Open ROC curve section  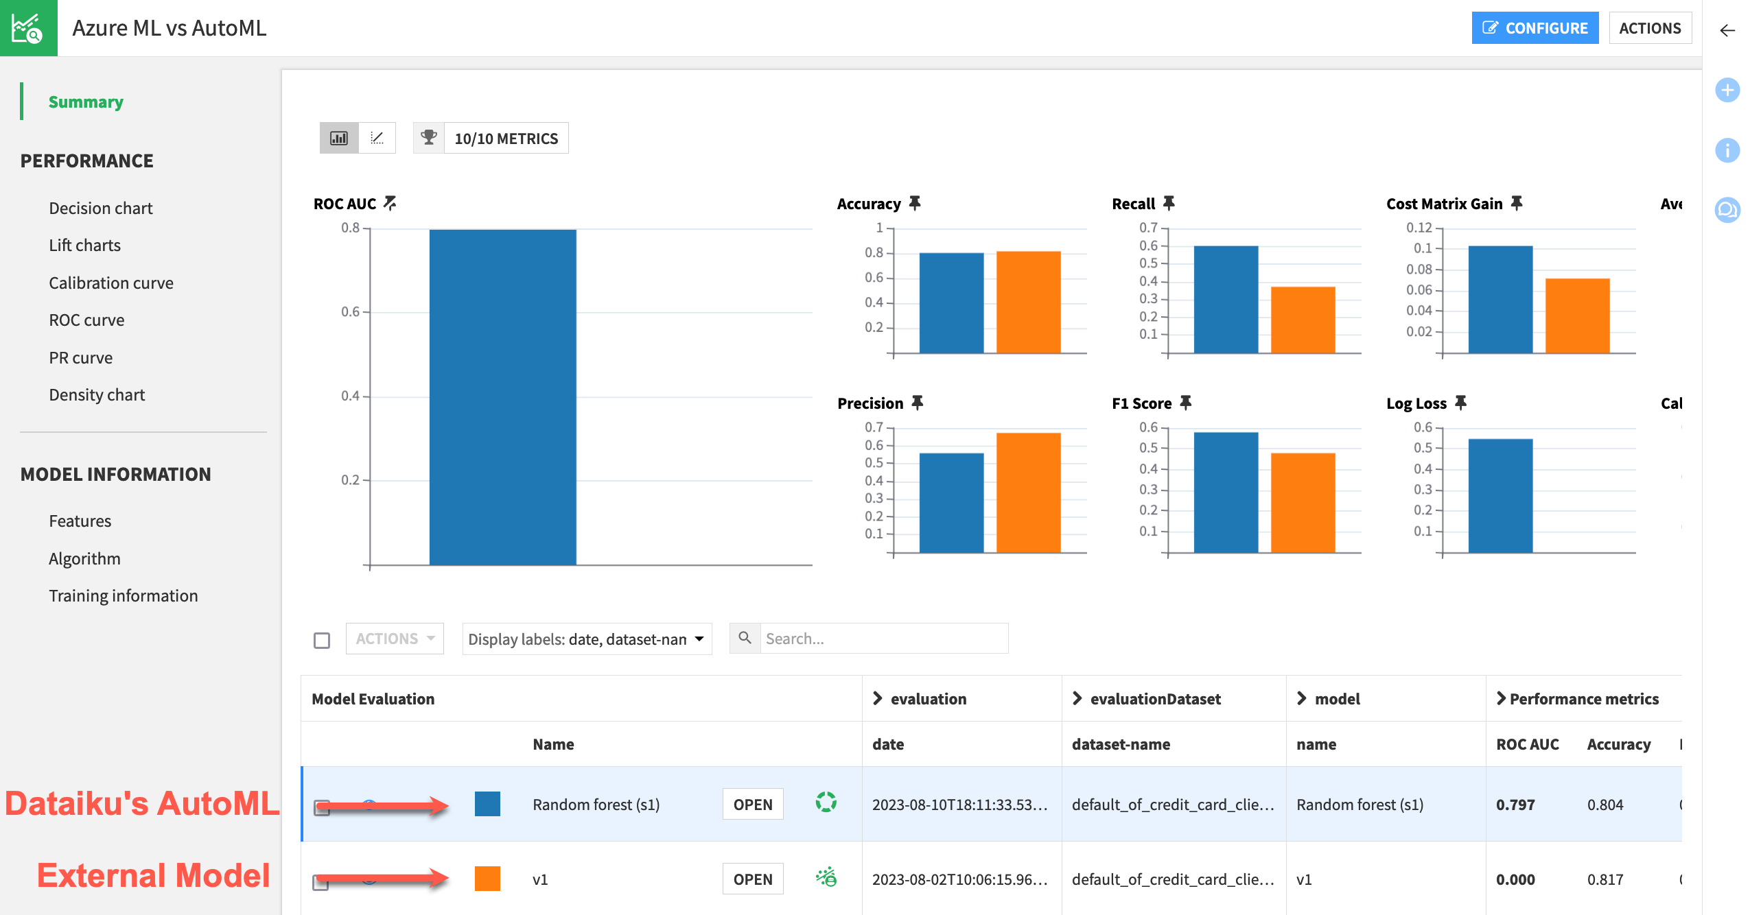click(x=86, y=320)
